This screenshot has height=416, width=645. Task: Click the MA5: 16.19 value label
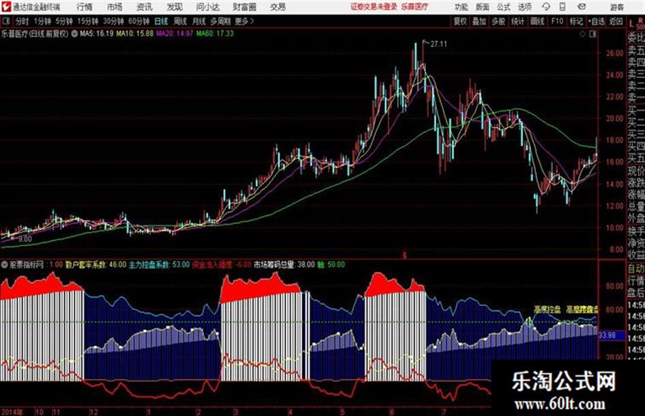click(x=96, y=33)
